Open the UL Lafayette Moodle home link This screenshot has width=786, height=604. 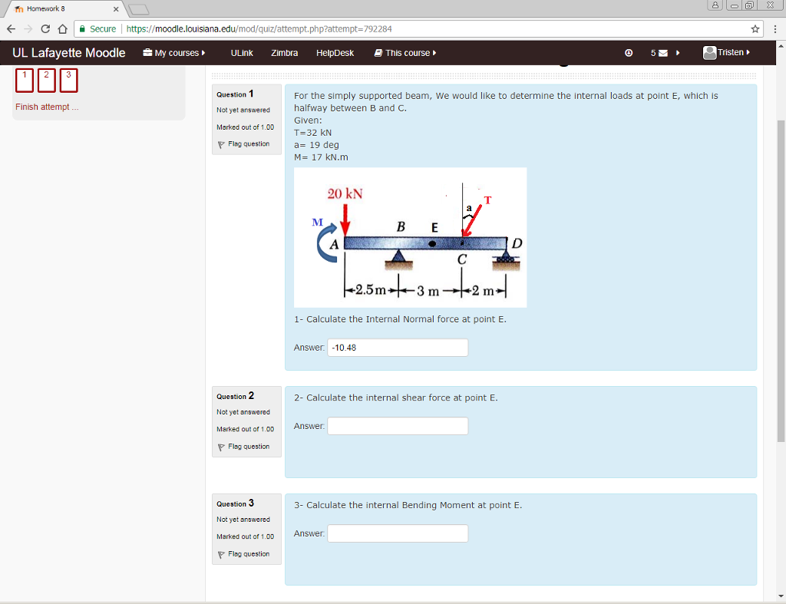[x=68, y=53]
